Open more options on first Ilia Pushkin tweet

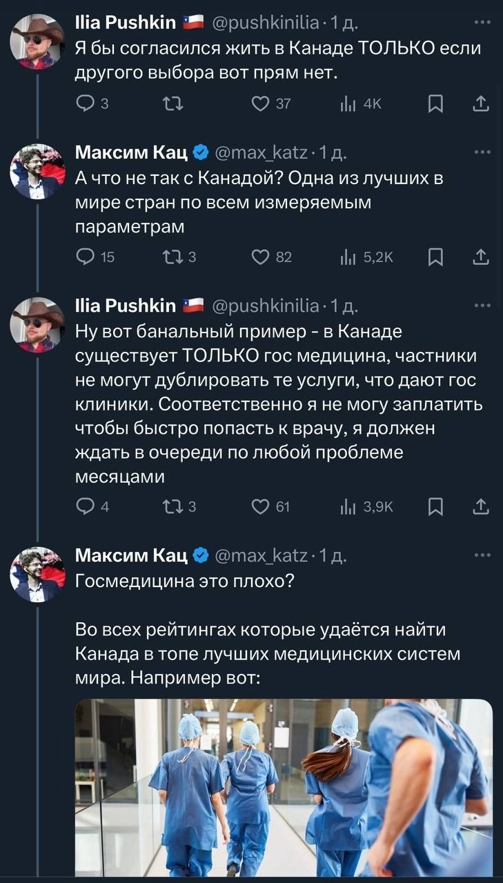482,22
